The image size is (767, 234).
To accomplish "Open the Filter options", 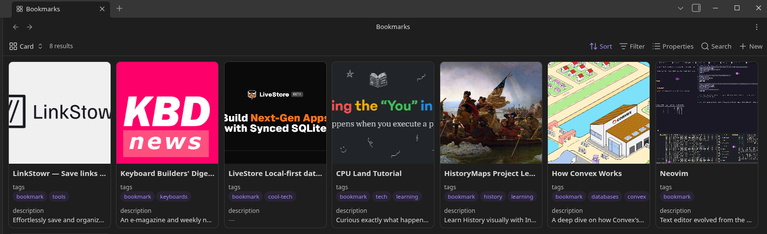I will tap(632, 46).
